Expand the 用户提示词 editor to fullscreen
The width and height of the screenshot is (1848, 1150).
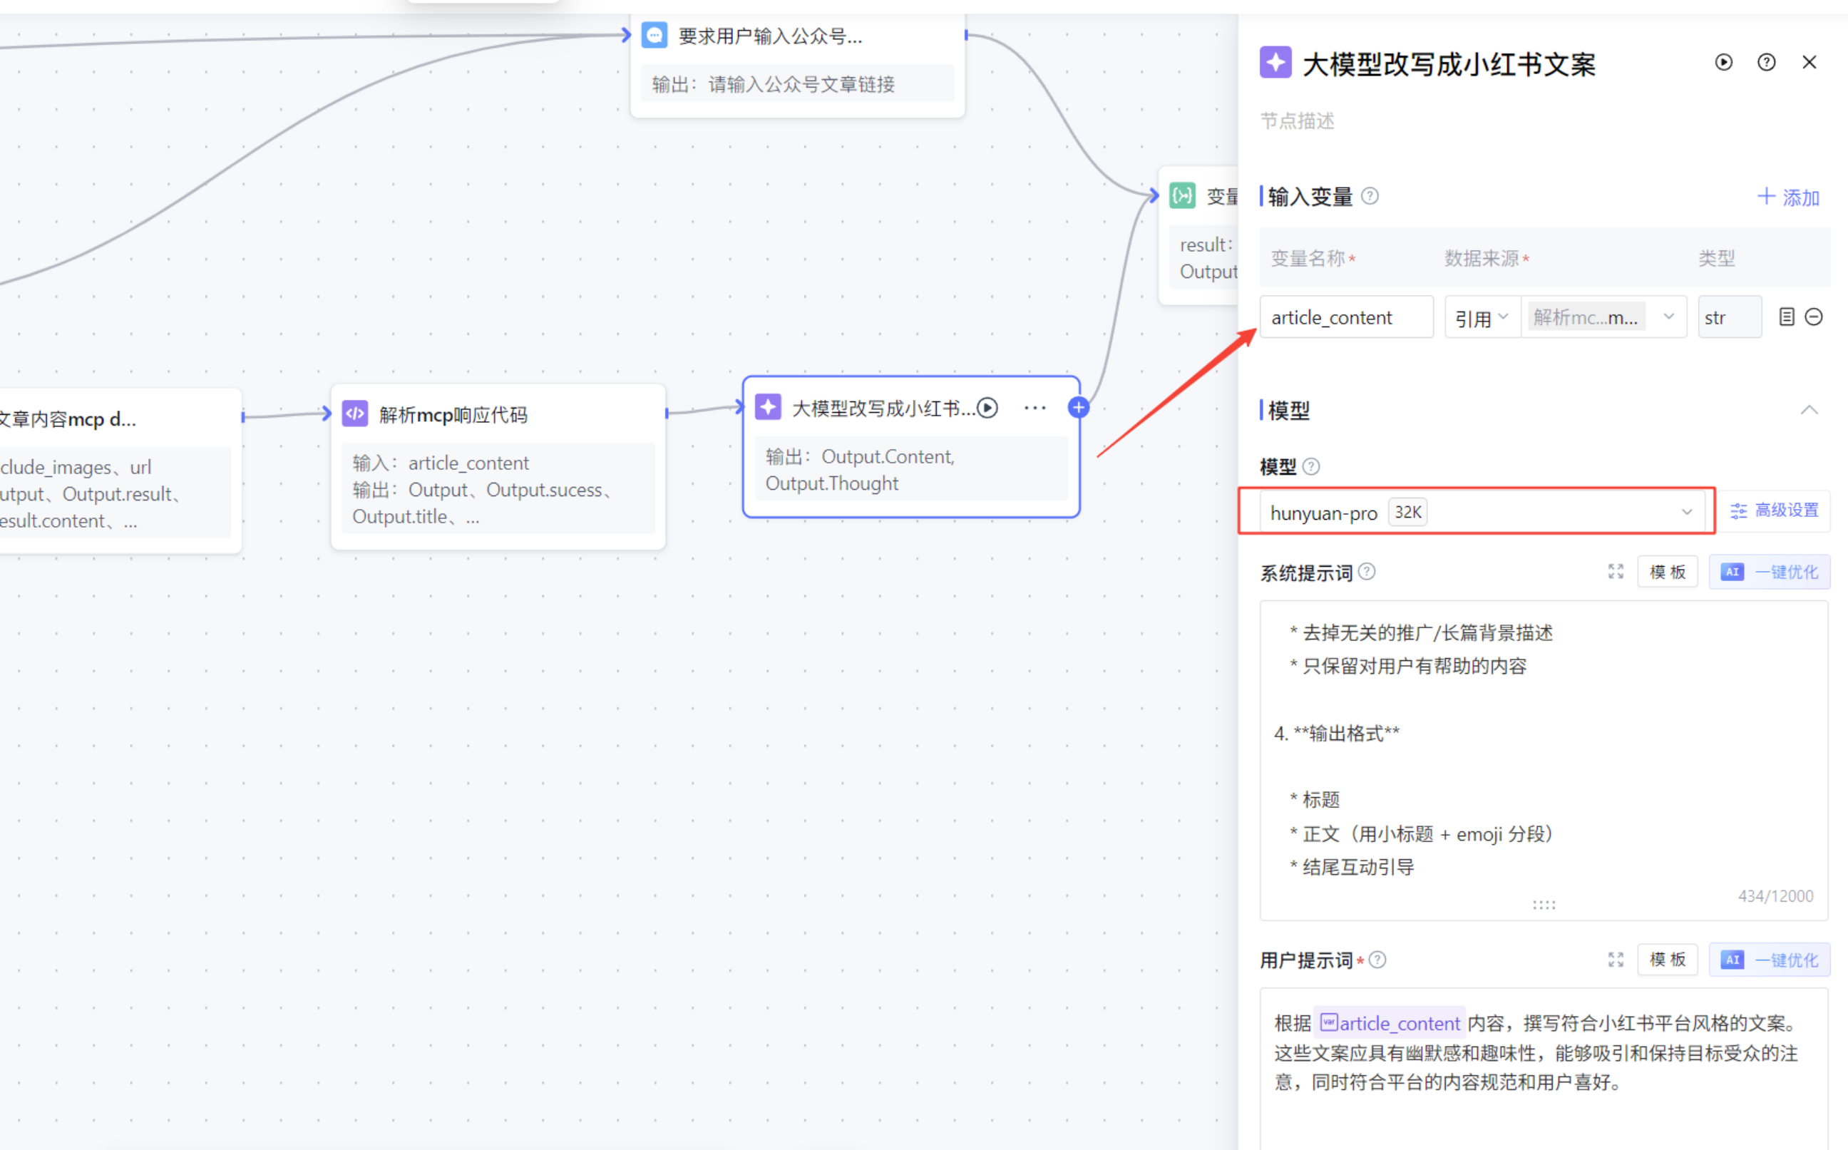(x=1616, y=959)
